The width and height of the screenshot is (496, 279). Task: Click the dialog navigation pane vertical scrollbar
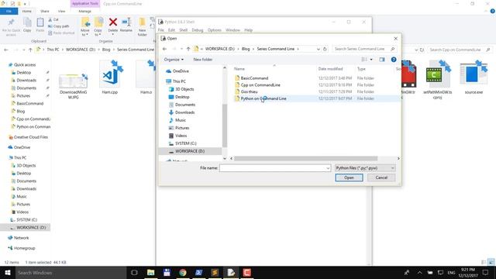(x=225, y=125)
